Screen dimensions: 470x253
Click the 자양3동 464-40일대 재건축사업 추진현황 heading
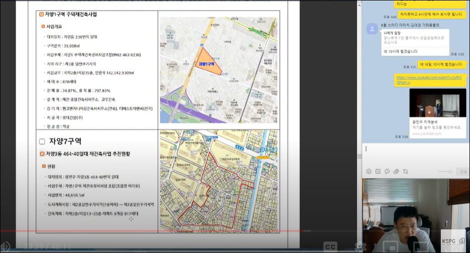pos(88,154)
